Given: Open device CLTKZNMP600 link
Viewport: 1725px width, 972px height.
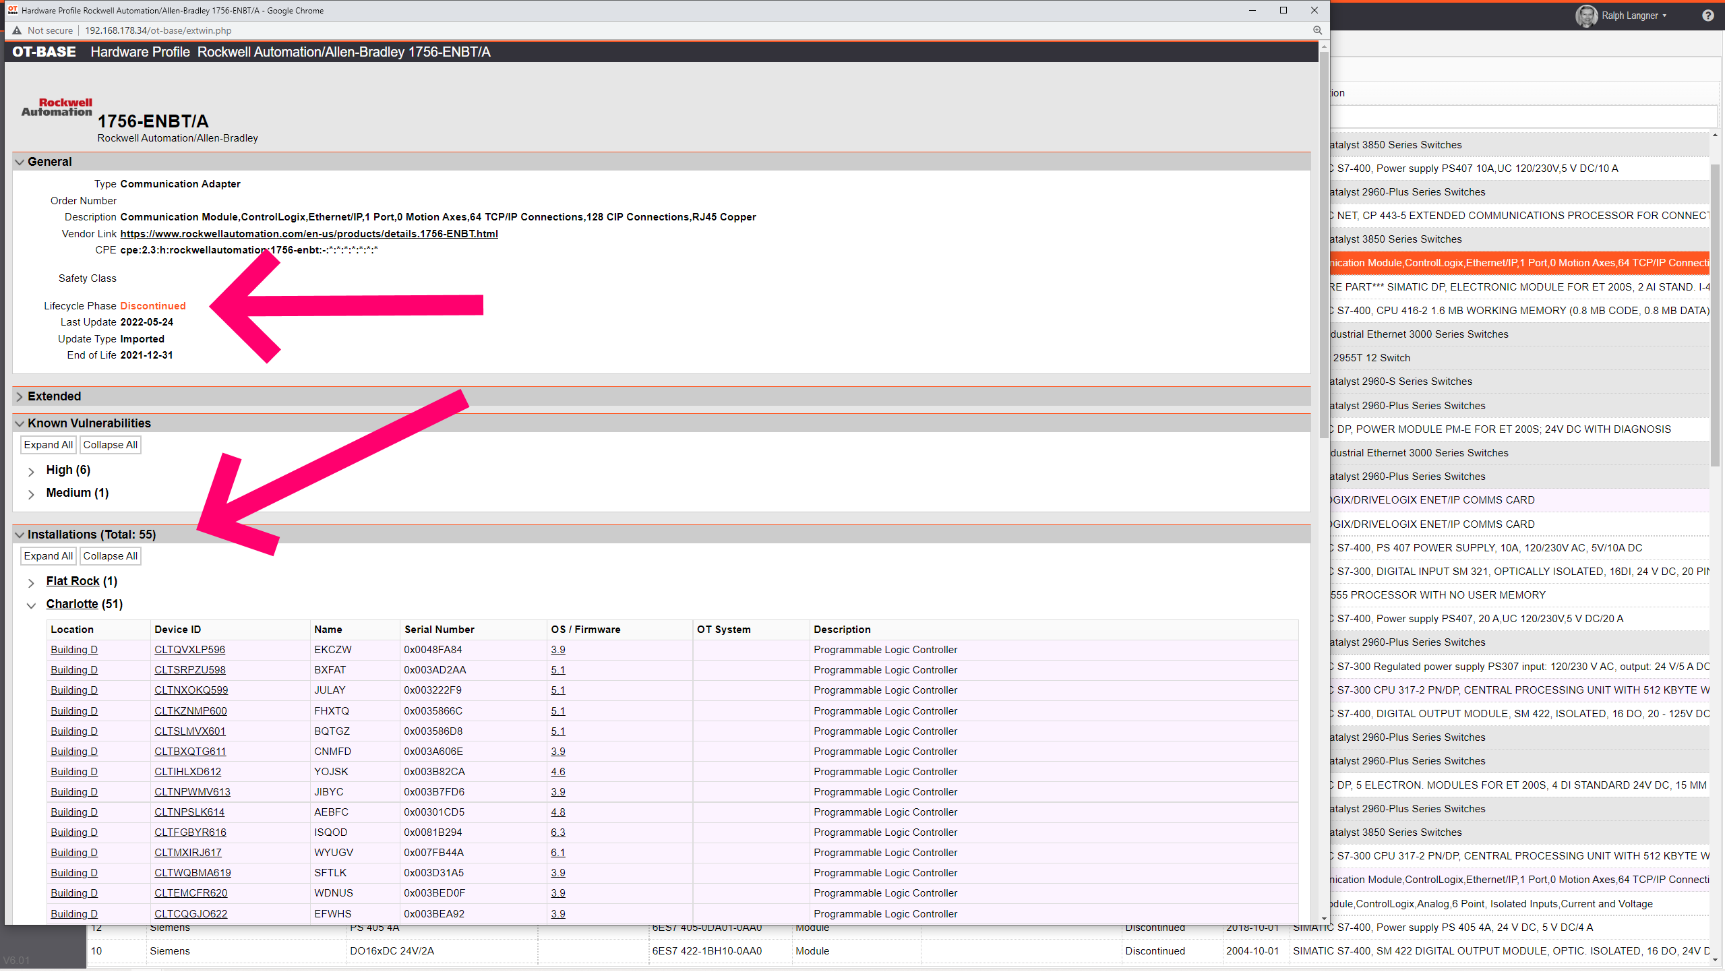Looking at the screenshot, I should click(191, 711).
